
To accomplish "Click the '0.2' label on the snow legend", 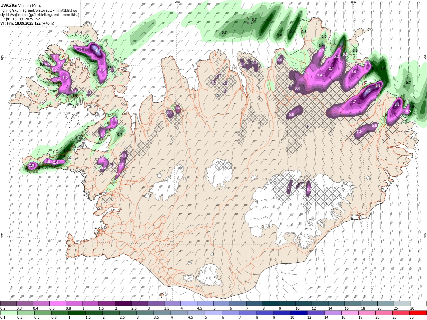I will tap(3, 308).
